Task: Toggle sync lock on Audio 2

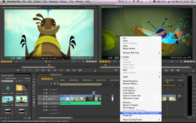Action: coord(46,106)
